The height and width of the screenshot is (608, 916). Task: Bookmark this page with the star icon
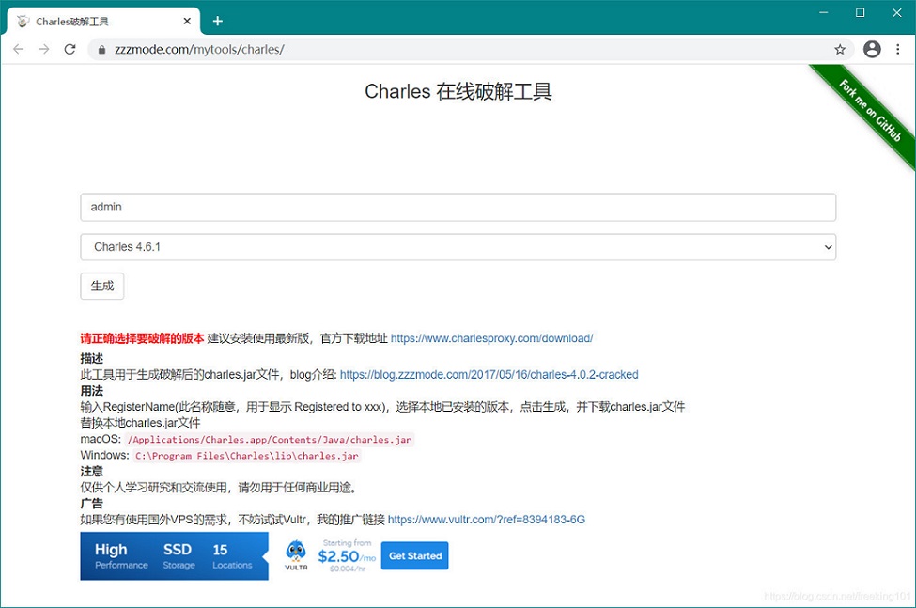[840, 49]
